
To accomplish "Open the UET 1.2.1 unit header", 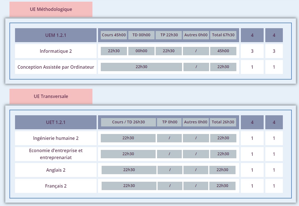I will (x=56, y=122).
